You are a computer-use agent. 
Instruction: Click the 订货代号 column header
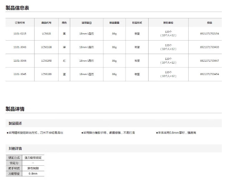coord(20,23)
